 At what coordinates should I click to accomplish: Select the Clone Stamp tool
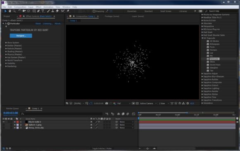[53, 11]
